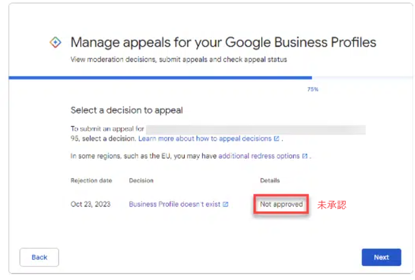The height and width of the screenshot is (280, 415).
Task: Click the blue progress bar
Action: click(160, 78)
